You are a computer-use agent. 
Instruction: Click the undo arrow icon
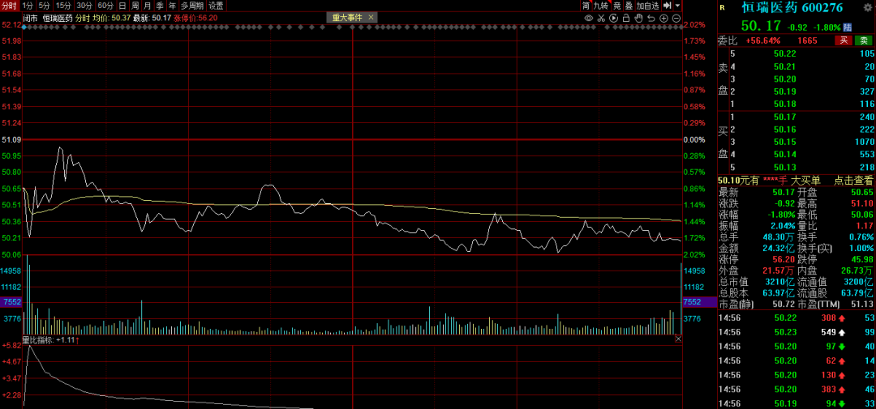651,18
